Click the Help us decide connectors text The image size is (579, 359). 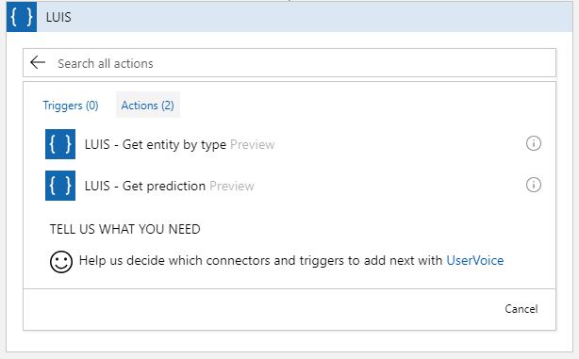pos(260,260)
